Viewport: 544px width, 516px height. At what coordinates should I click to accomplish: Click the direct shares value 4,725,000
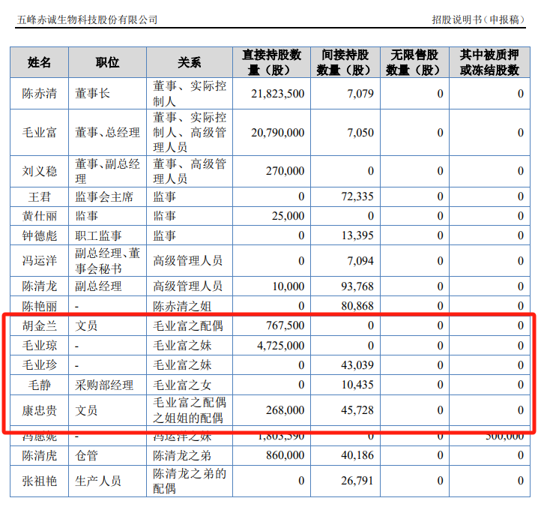[281, 346]
